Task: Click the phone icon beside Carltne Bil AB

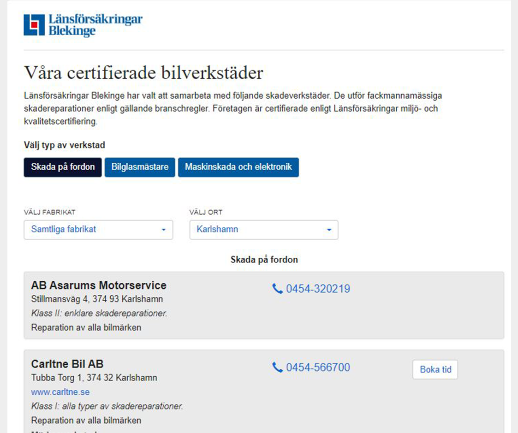Action: tap(277, 367)
